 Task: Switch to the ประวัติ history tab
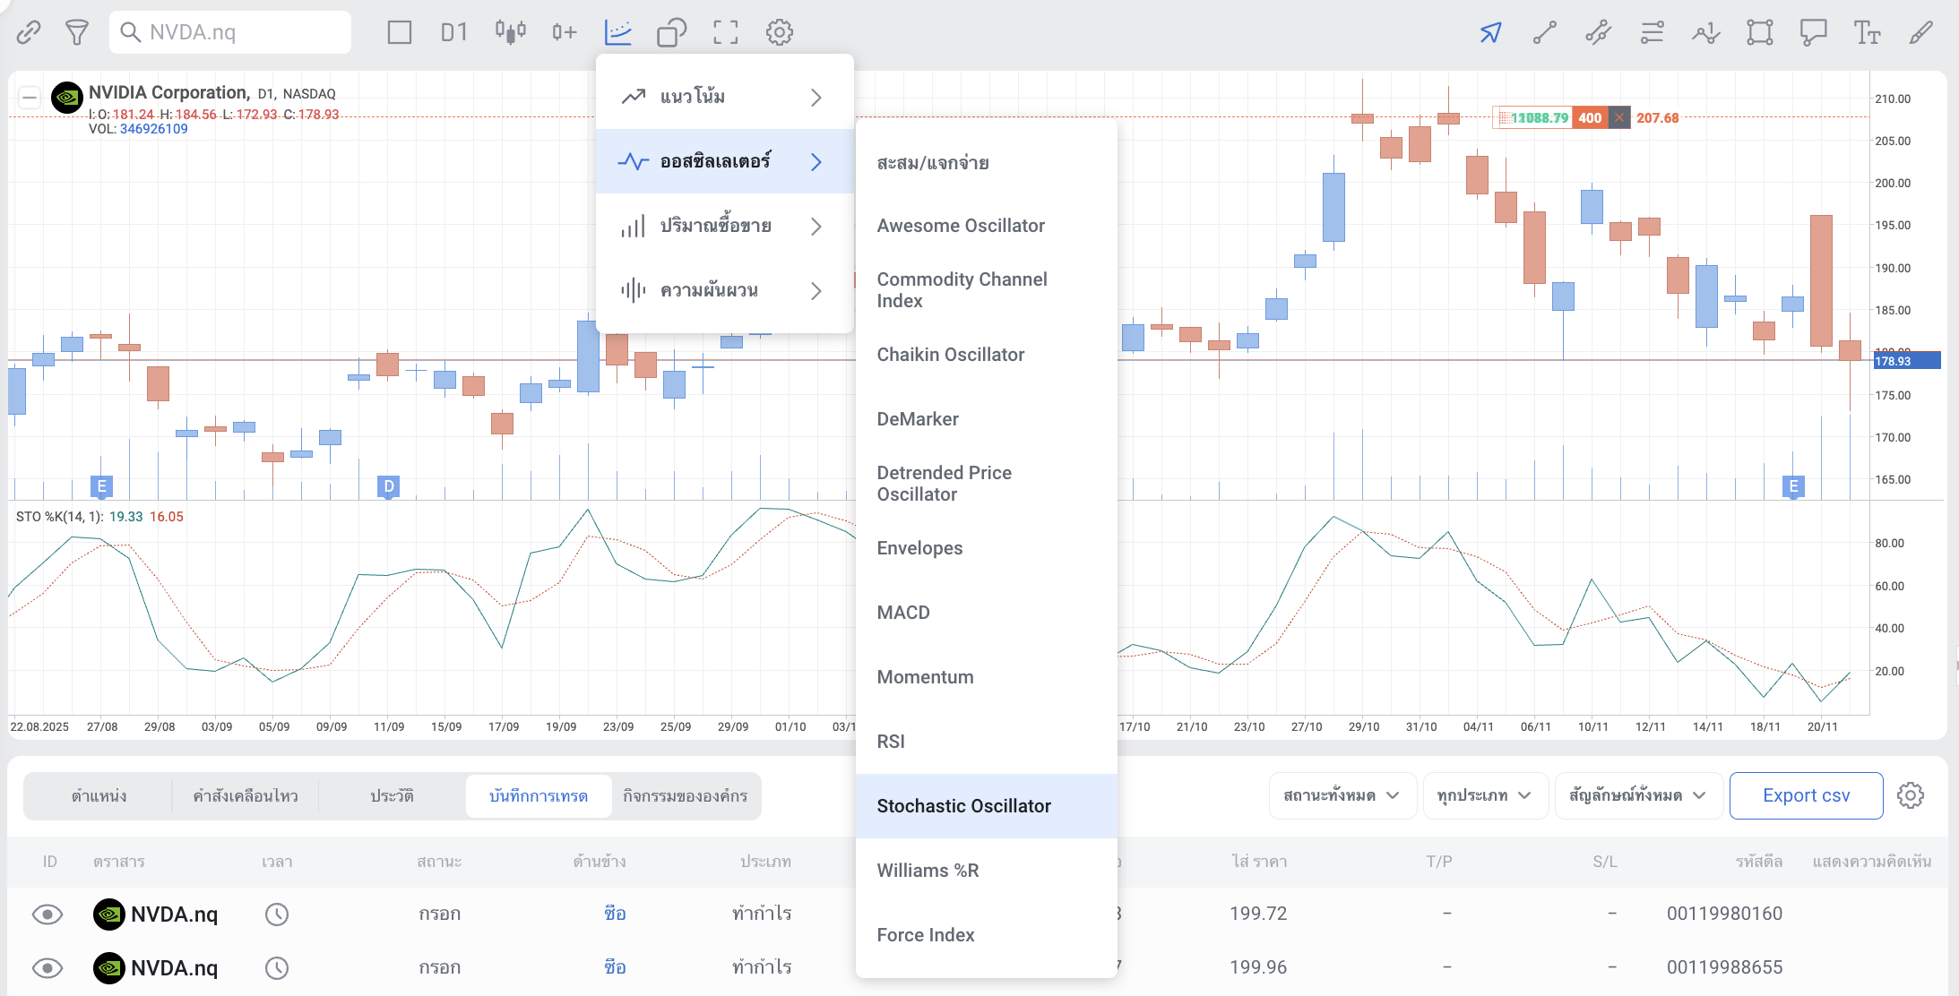pyautogui.click(x=392, y=795)
